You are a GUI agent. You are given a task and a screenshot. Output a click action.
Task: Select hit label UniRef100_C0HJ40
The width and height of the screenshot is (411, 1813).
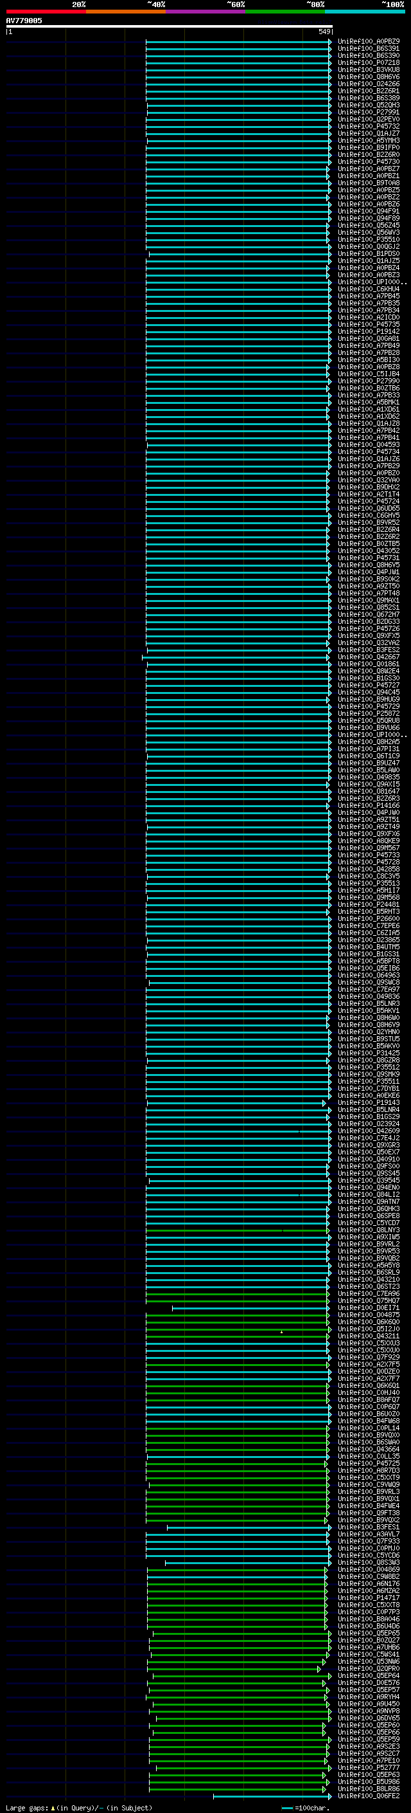point(368,1393)
